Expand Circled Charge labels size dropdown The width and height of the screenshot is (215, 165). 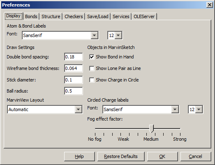coord(195,109)
